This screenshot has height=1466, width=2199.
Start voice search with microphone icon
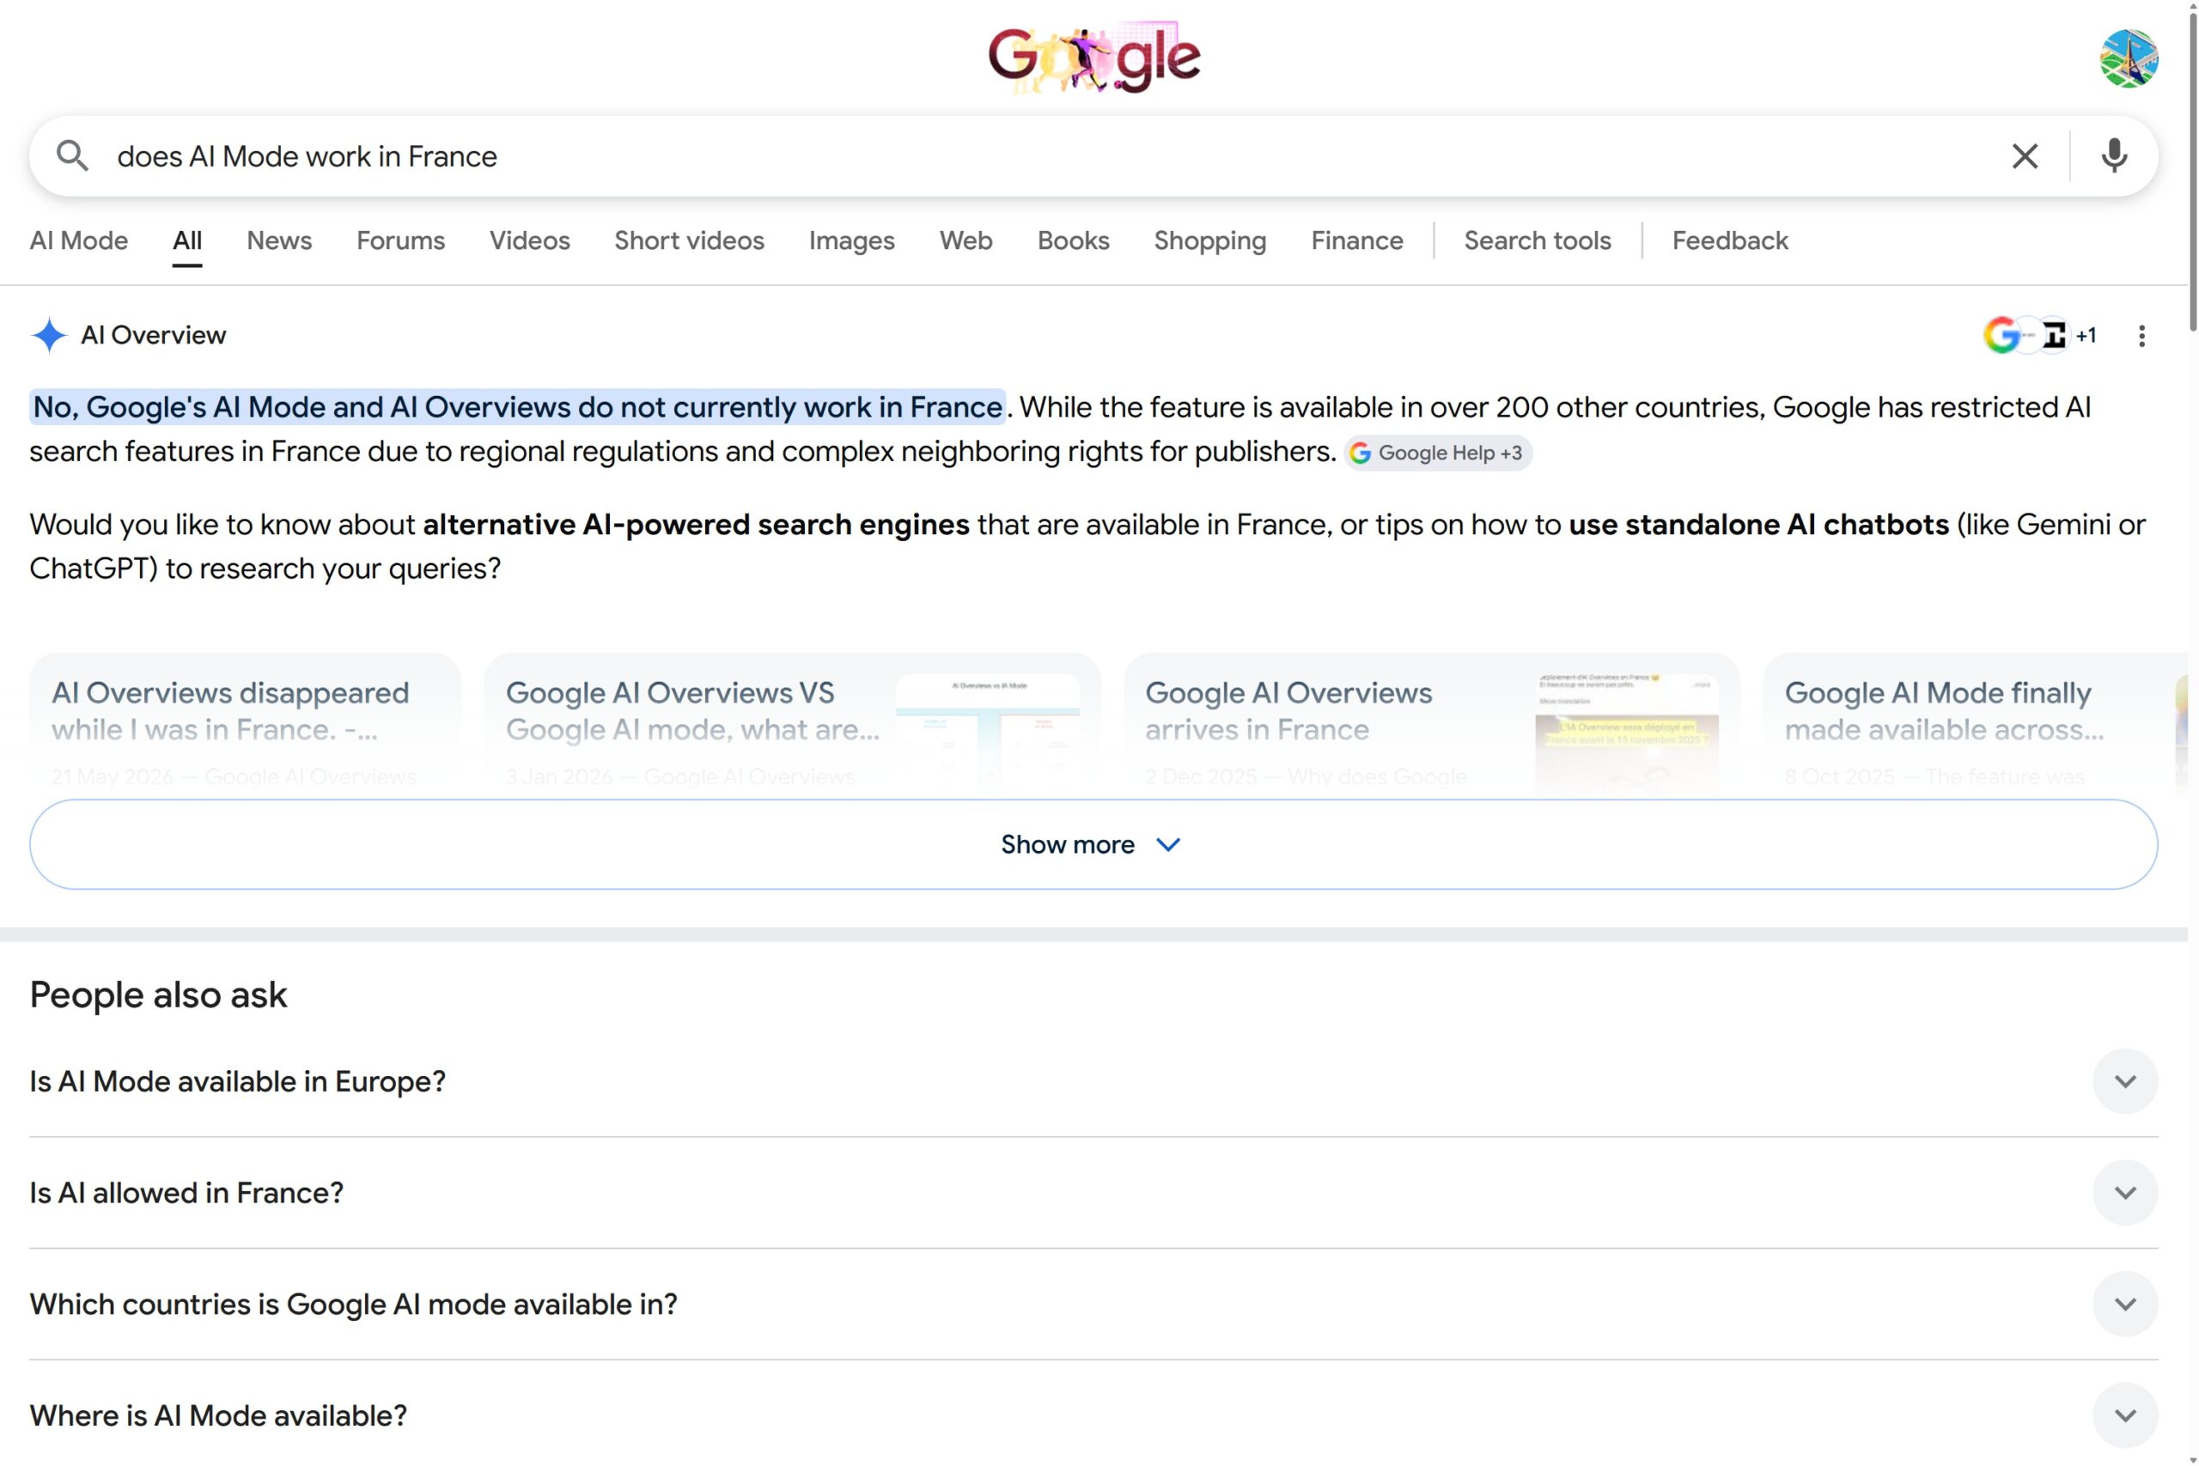[x=2114, y=156]
